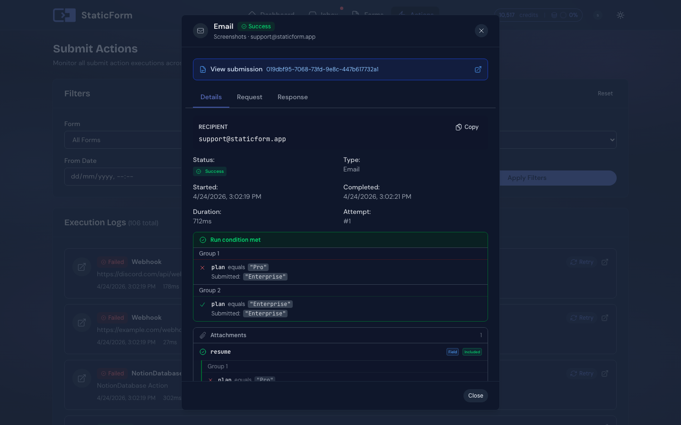
Task: Switch to the Response tab
Action: (293, 97)
